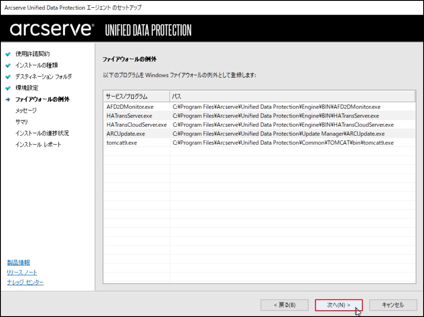Click the checkmark icon beside 環境設定
The image size is (424, 317).
coord(8,88)
